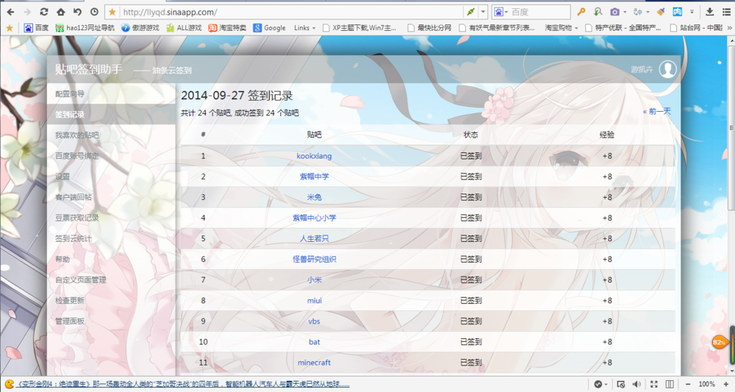Open the kookxiang tieba link

click(314, 156)
